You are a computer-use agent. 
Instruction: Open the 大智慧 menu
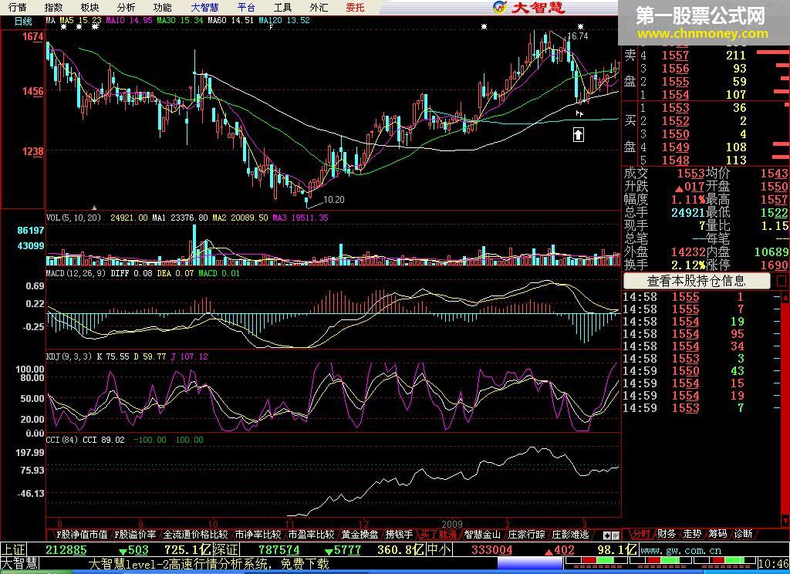click(x=204, y=8)
